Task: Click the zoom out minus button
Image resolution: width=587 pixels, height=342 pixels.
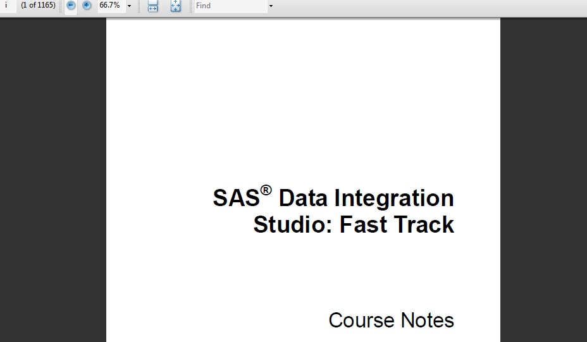Action: click(71, 5)
